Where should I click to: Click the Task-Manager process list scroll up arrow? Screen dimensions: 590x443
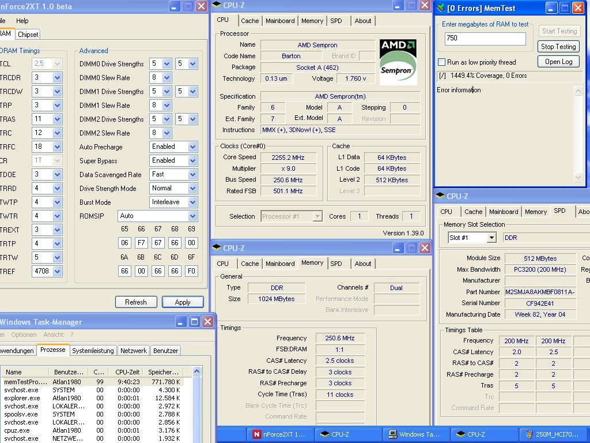tap(196, 371)
